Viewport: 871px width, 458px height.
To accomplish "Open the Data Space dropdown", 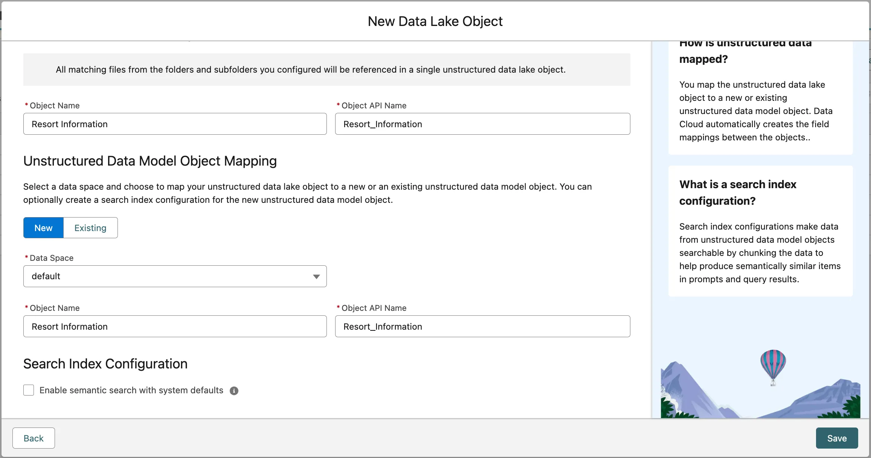I will click(x=175, y=276).
